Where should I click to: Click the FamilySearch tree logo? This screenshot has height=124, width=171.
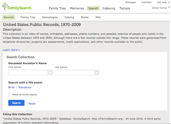coord(17,6)
